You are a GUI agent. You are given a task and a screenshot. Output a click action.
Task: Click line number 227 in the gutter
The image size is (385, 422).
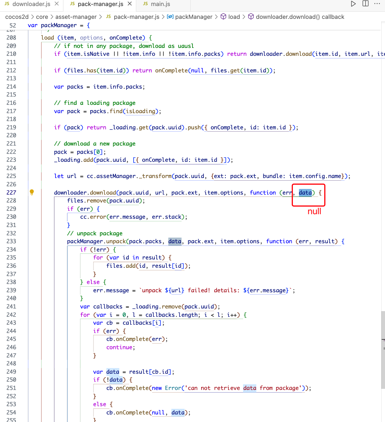pos(11,192)
